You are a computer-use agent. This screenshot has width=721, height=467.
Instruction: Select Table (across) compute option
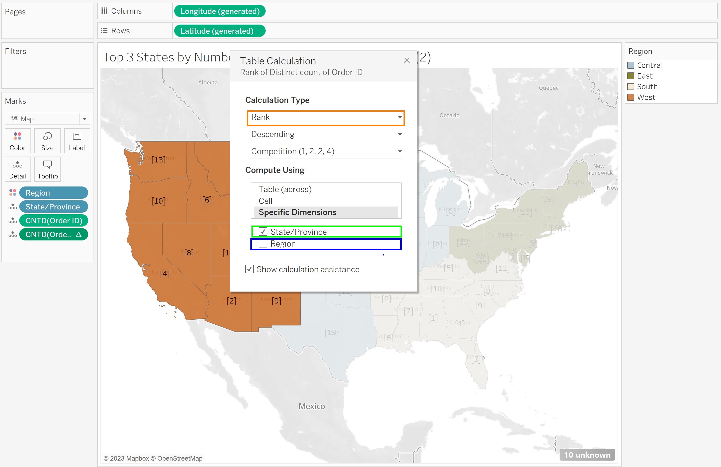pyautogui.click(x=285, y=189)
